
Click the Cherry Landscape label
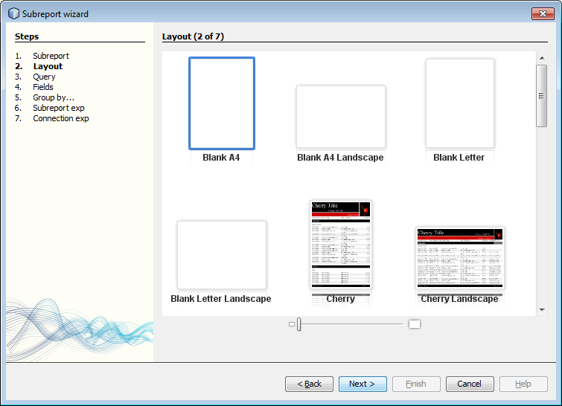click(459, 299)
